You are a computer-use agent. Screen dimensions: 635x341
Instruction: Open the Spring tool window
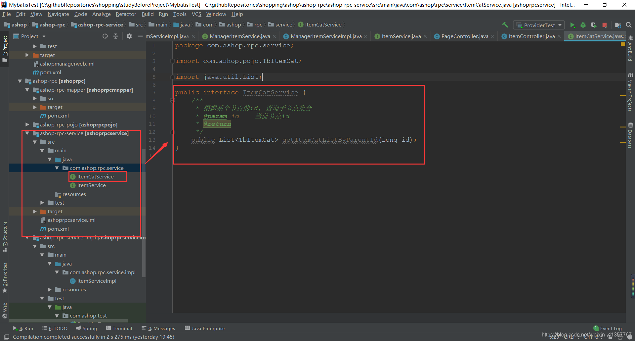[86, 328]
